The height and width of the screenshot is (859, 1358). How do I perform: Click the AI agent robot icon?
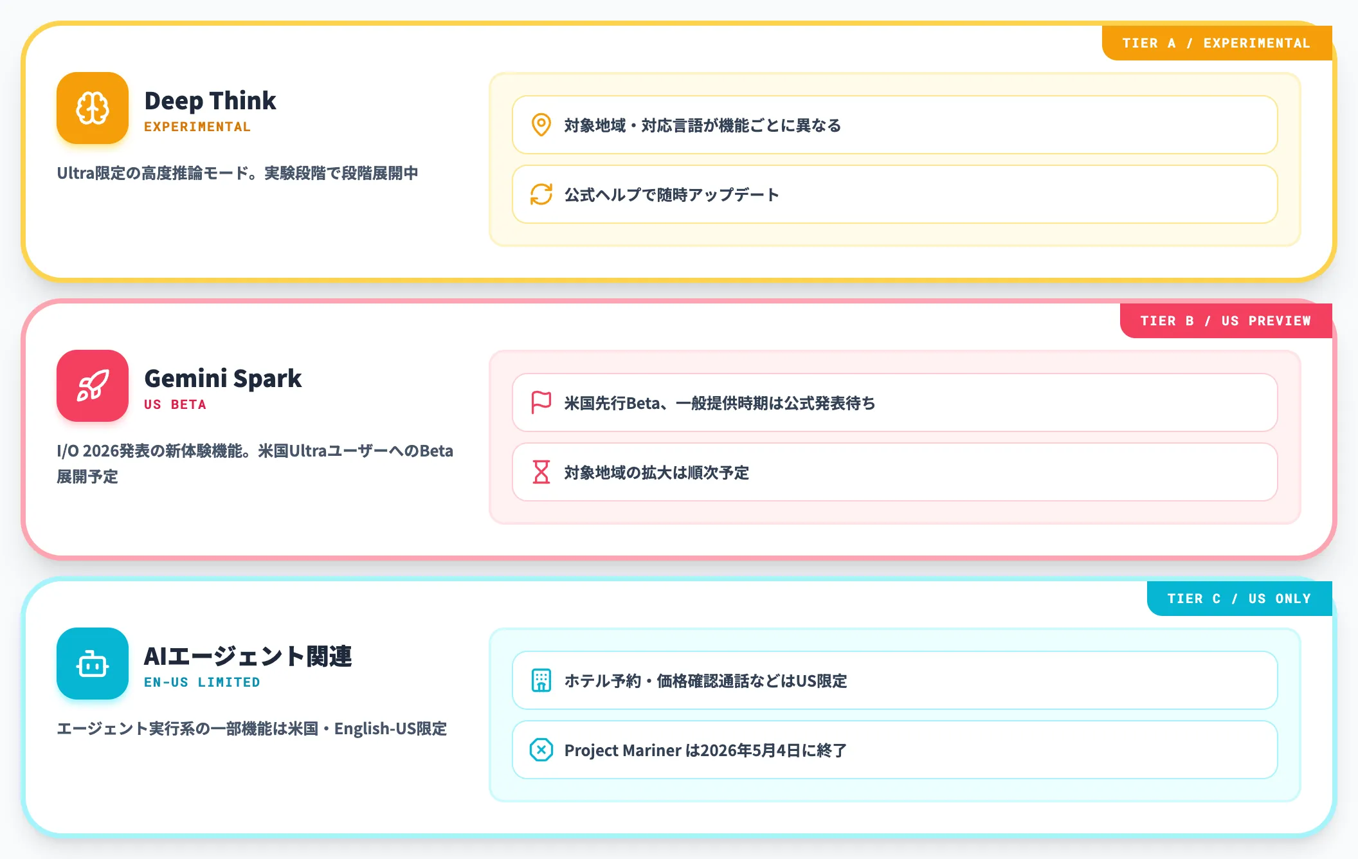pyautogui.click(x=93, y=664)
